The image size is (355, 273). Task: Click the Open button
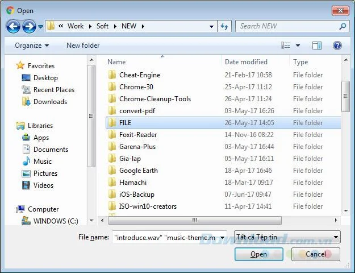(259, 254)
